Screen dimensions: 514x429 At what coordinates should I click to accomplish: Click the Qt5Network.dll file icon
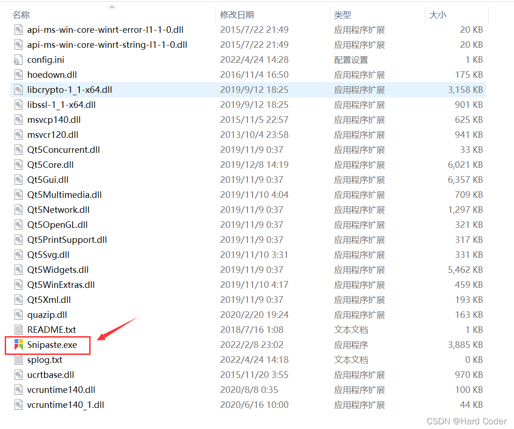coord(19,210)
